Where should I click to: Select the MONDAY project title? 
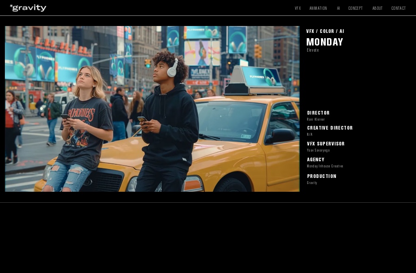(x=325, y=42)
